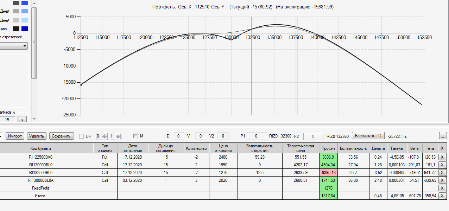This screenshot has width=449, height=211.
Task: Click the P2 input field
Action: click(313, 136)
